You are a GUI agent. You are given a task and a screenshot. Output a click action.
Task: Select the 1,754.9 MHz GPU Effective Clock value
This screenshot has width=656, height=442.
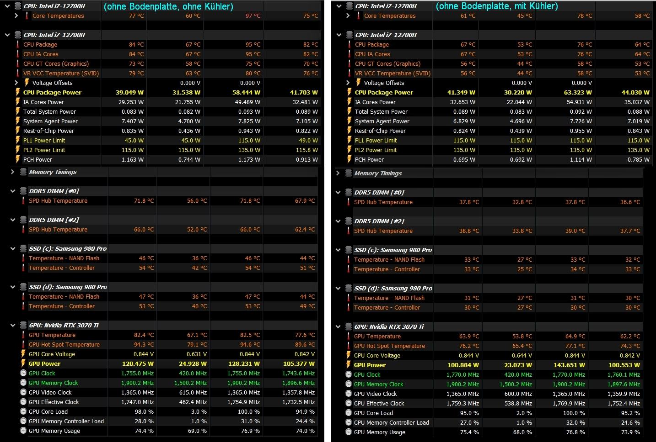coord(243,402)
